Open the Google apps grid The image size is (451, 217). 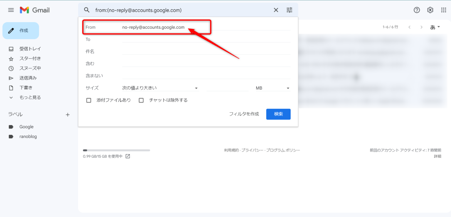pos(444,10)
